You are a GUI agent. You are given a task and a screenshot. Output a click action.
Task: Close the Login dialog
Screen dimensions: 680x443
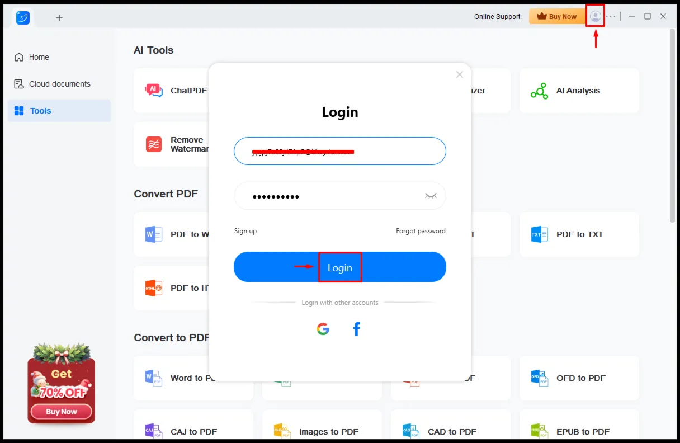click(x=460, y=74)
